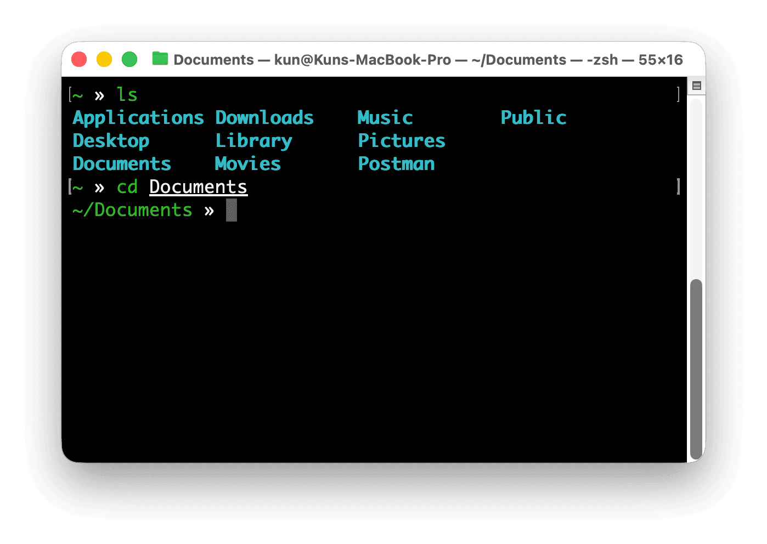Click the vertical scrollbar thumb
Screen dimensions: 767x544
(696, 369)
